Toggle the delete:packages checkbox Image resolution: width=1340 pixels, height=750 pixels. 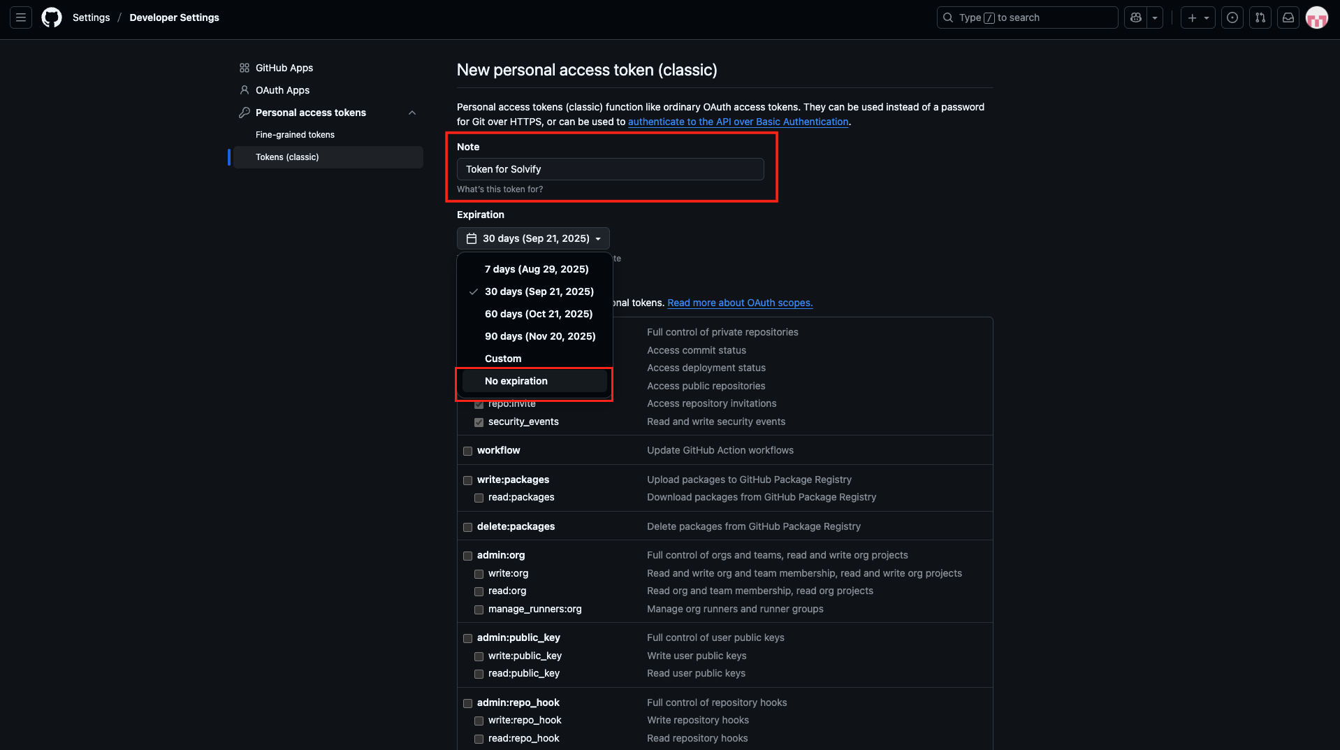tap(468, 527)
